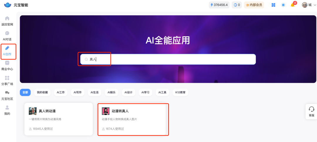317x142 pixels.
Task: Filter apps by AI设计 category
Action: (128, 92)
